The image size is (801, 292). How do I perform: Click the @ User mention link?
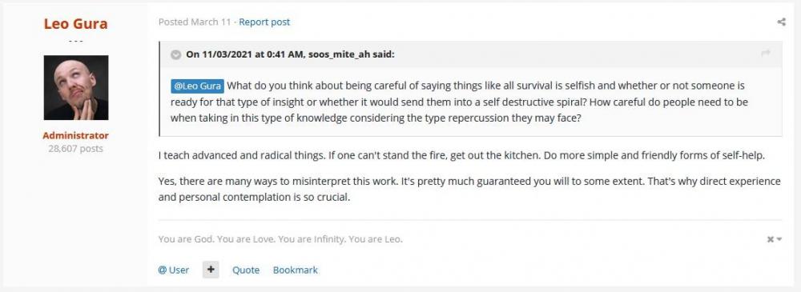pyautogui.click(x=173, y=270)
